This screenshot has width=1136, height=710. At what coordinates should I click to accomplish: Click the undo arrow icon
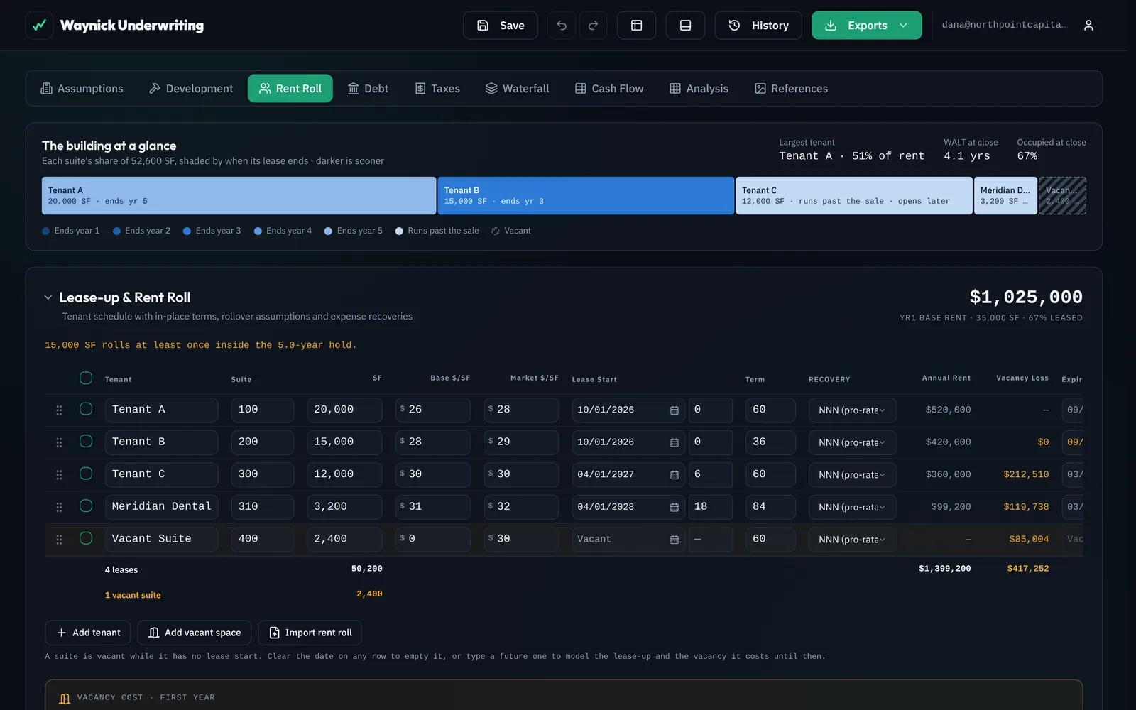(562, 26)
